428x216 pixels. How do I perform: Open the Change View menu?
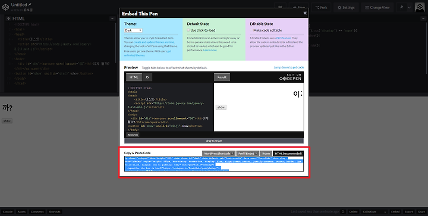tap(377, 8)
